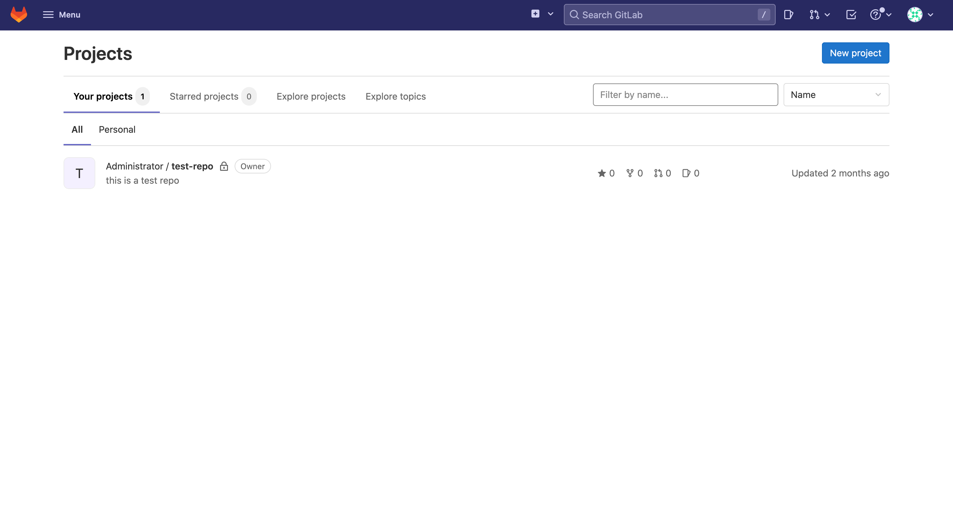Open the Name sort dropdown
Viewport: 953px width, 521px height.
836,95
